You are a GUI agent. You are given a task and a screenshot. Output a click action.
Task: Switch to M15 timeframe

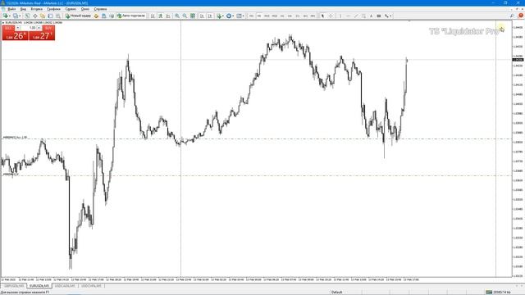[267, 16]
